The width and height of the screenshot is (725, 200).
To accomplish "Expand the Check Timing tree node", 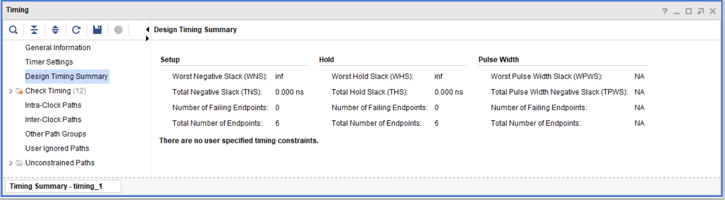I will (x=11, y=91).
